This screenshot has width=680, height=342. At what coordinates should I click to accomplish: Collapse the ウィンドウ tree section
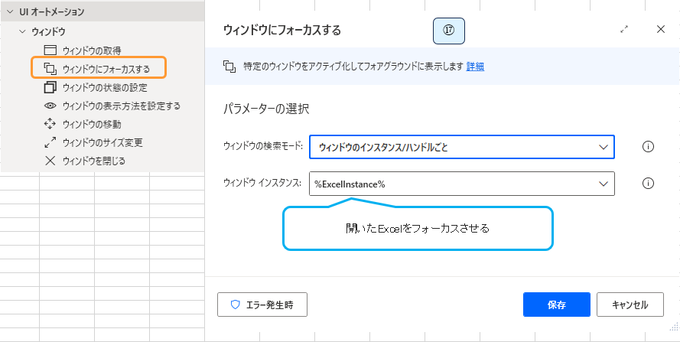(21, 32)
